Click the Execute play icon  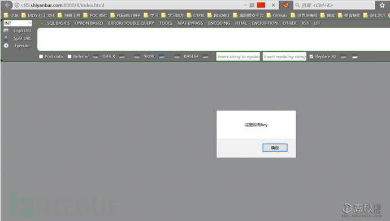[x=6, y=46]
